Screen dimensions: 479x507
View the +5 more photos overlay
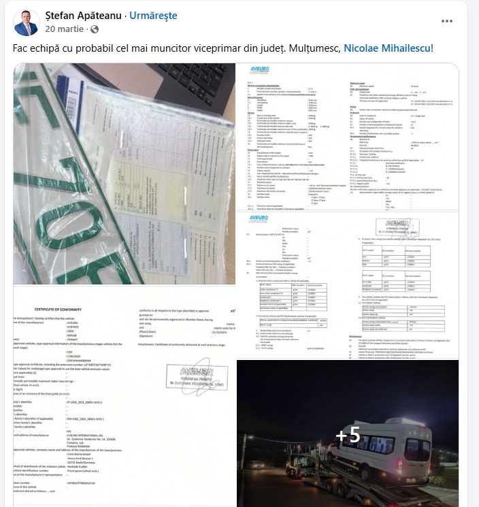pos(348,434)
